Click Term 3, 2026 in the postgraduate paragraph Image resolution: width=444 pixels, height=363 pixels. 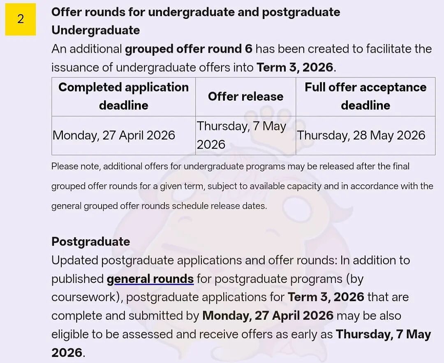326,297
